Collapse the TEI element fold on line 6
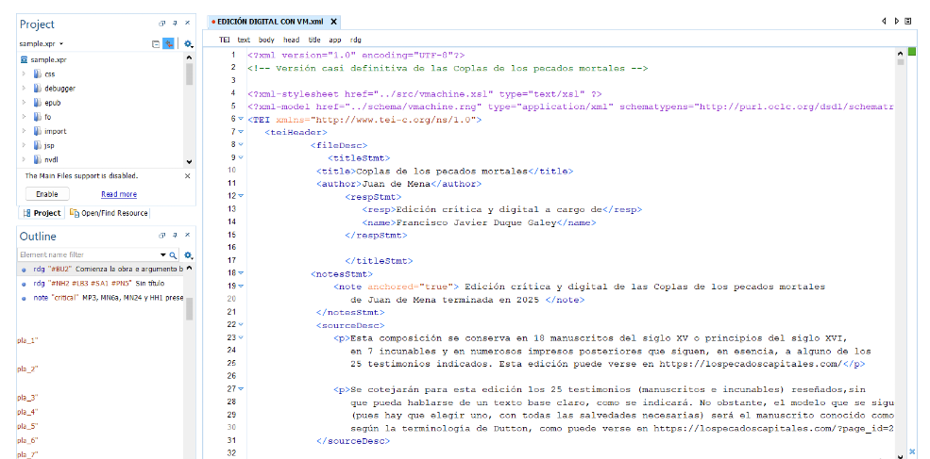 coord(241,119)
